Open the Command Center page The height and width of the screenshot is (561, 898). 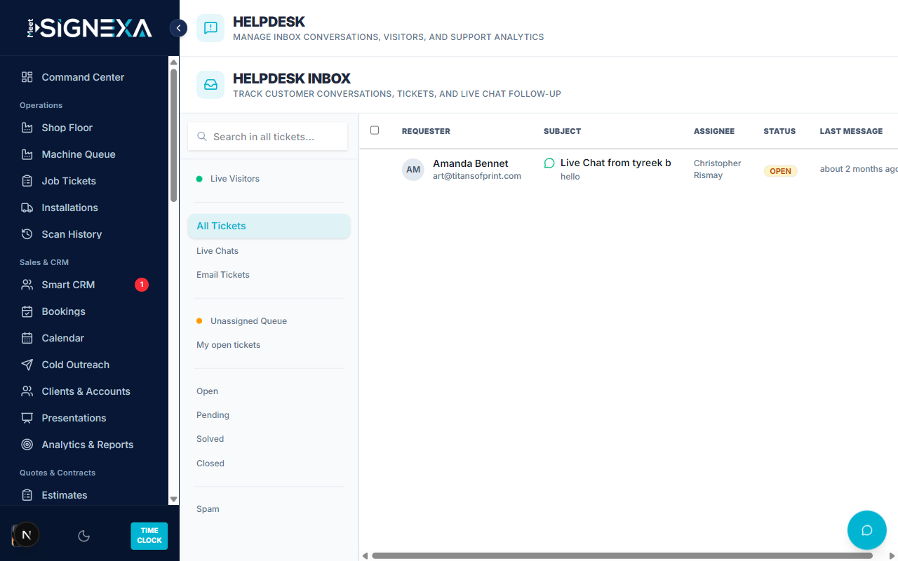[84, 77]
